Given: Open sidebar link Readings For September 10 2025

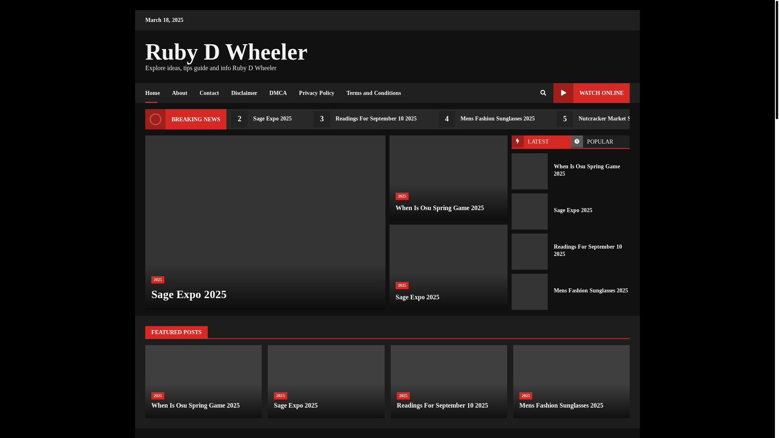Looking at the screenshot, I should pyautogui.click(x=588, y=251).
